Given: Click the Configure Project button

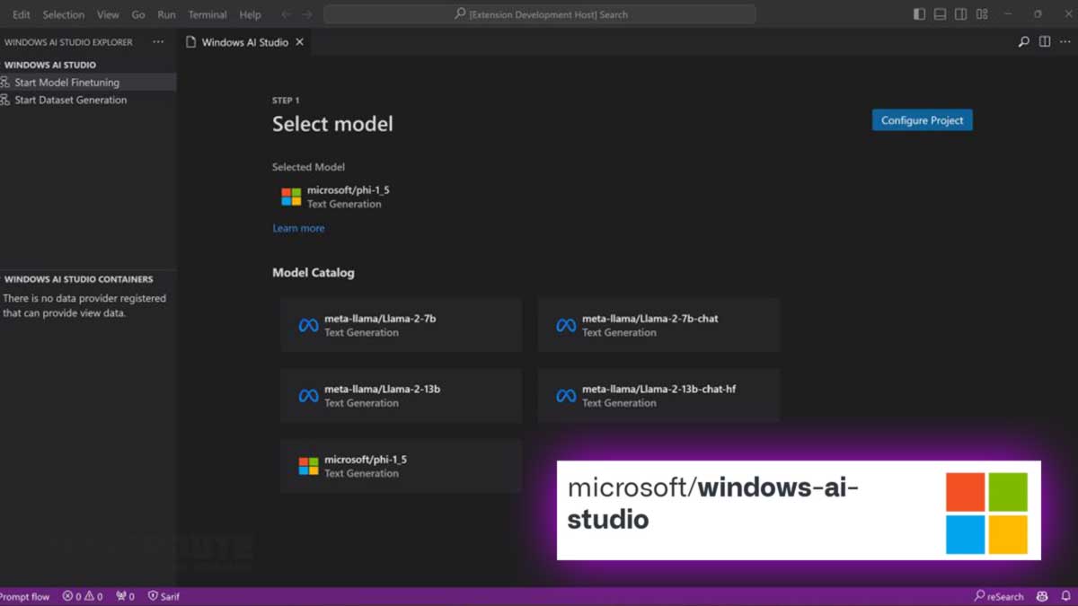Looking at the screenshot, I should (x=922, y=119).
